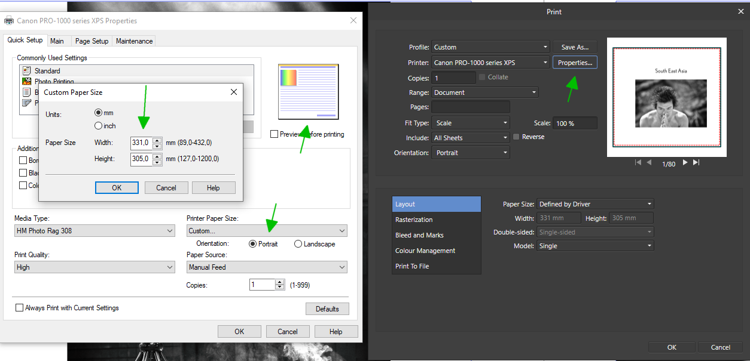Viewport: 750px width, 361px height.
Task: Restore settings with the Defaults button
Action: (327, 308)
